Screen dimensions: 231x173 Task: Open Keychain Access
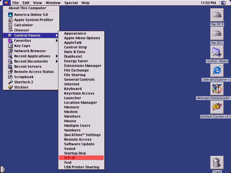[81, 93]
